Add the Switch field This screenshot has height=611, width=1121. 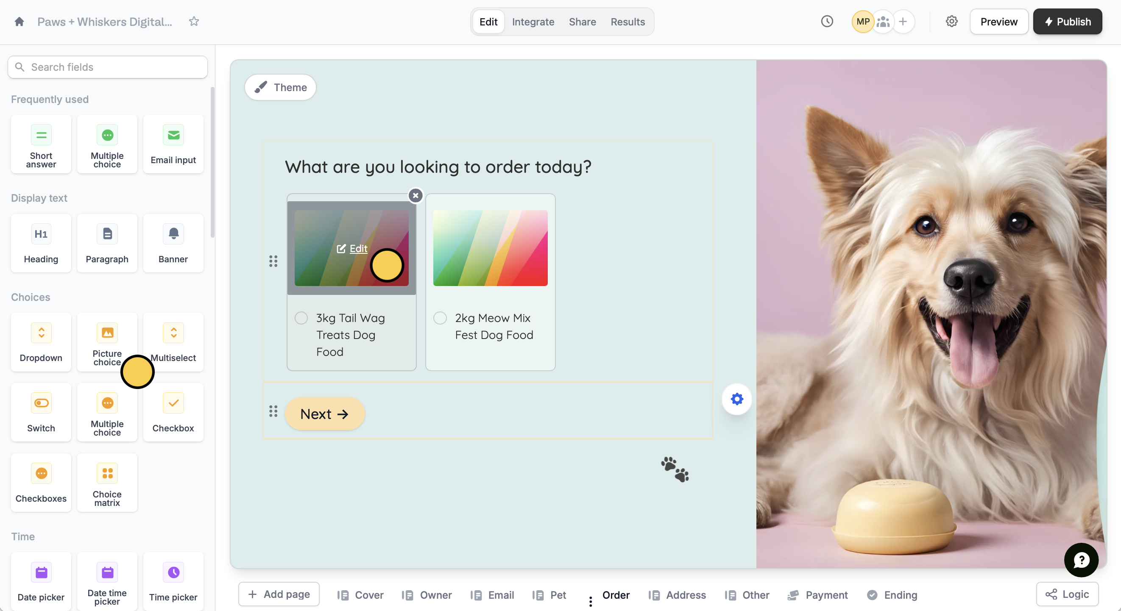point(41,412)
